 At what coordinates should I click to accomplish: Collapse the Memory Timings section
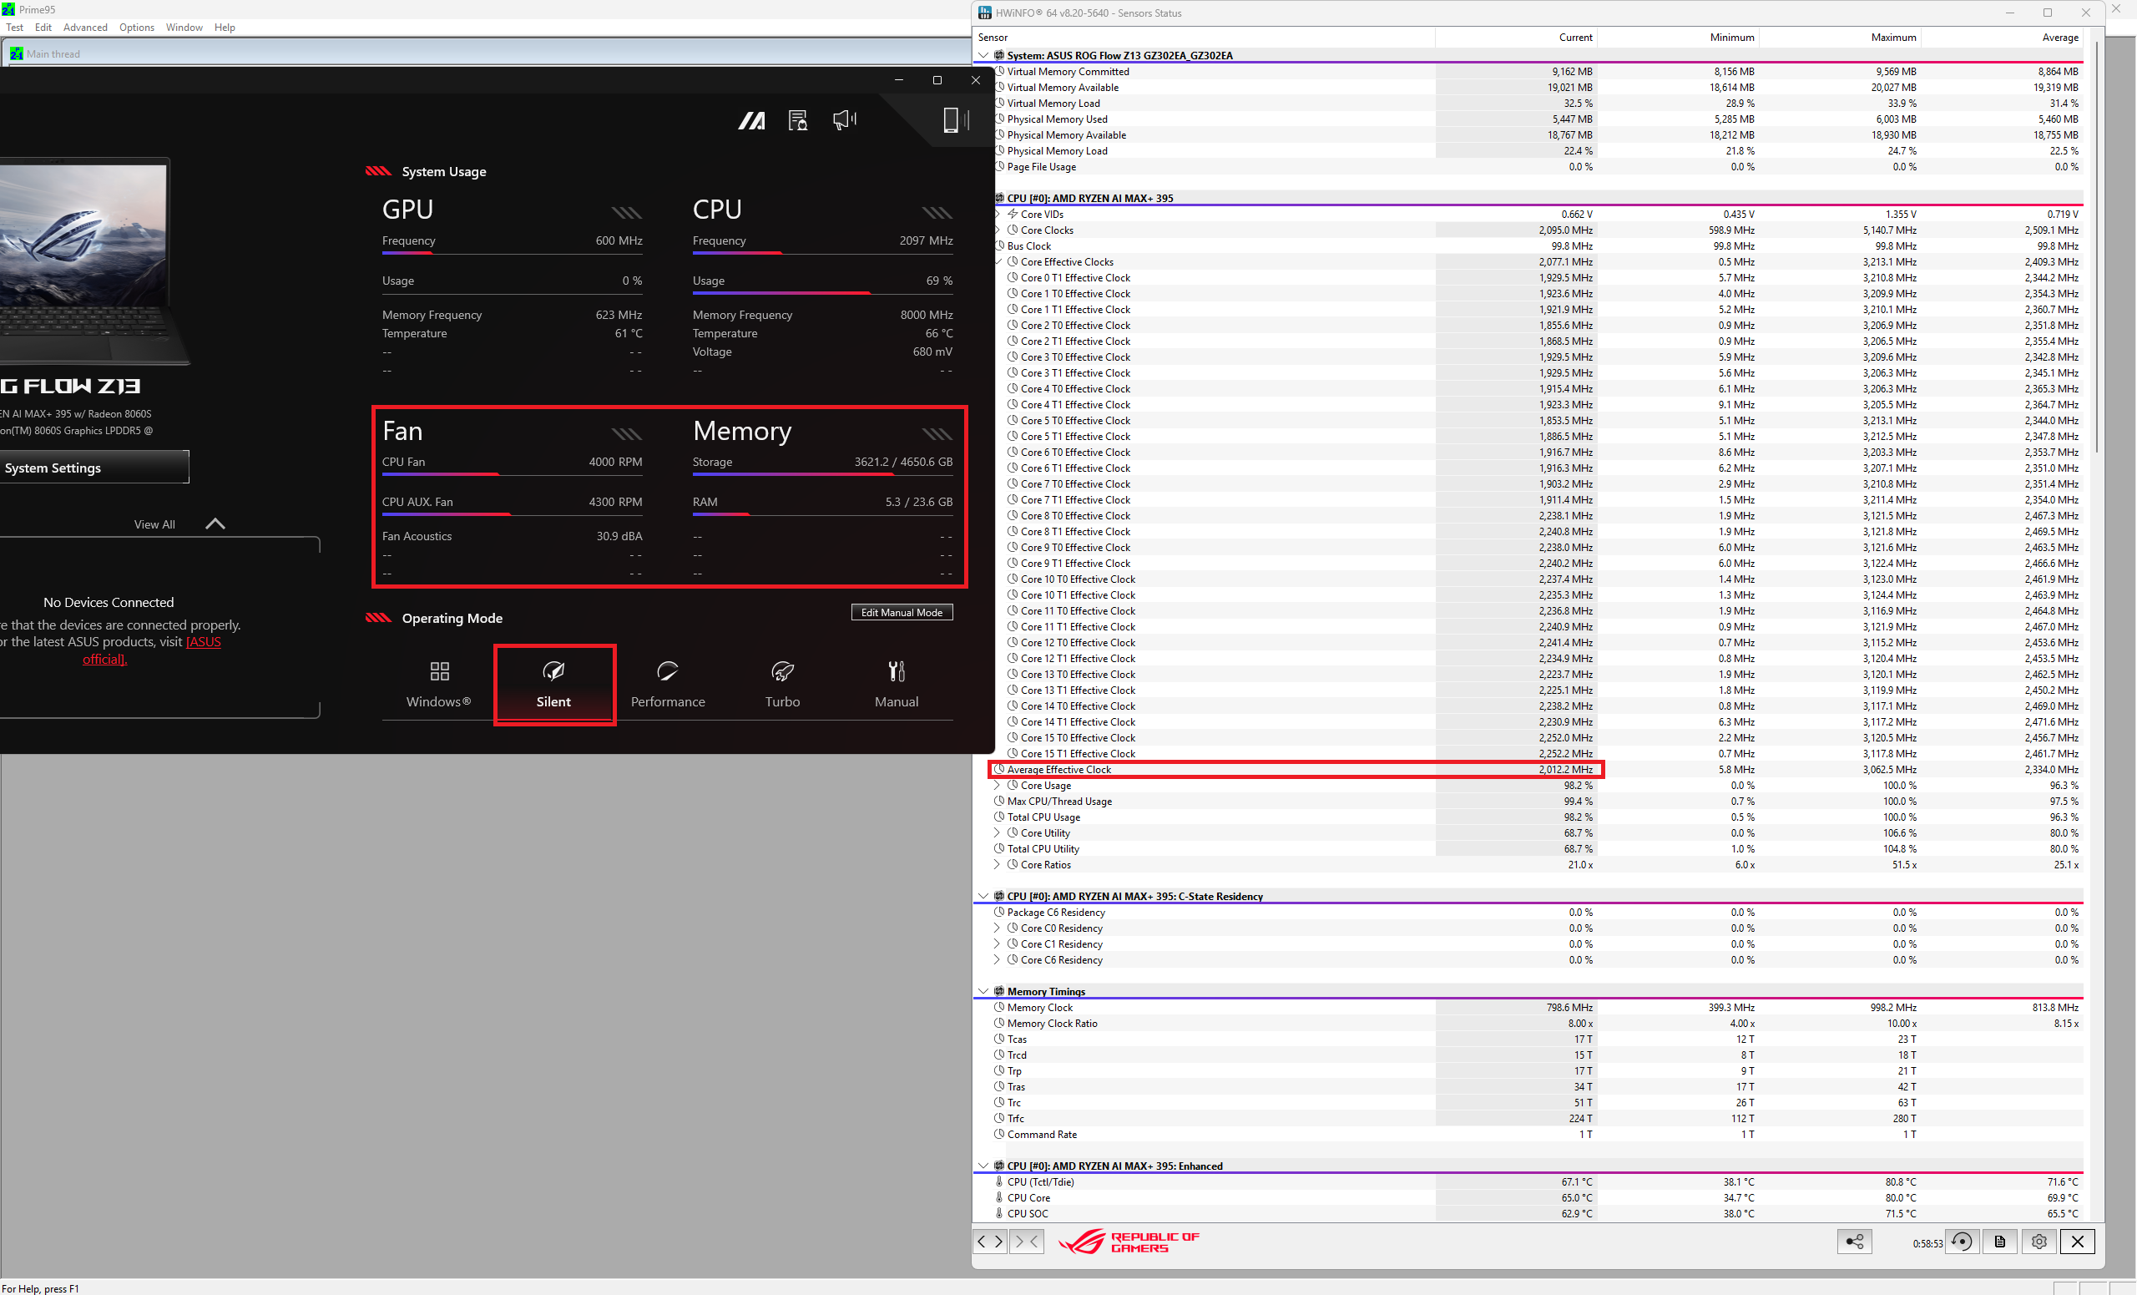point(983,991)
